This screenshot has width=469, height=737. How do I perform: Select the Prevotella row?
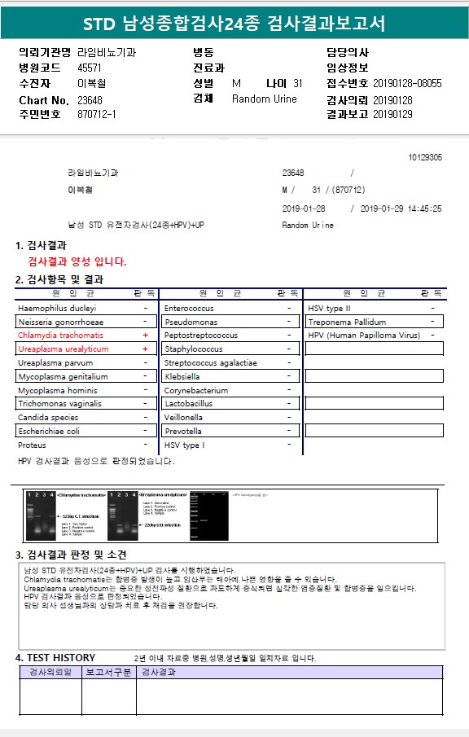coord(230,431)
